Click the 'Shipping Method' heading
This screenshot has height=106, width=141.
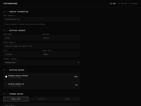pyautogui.click(x=17, y=70)
